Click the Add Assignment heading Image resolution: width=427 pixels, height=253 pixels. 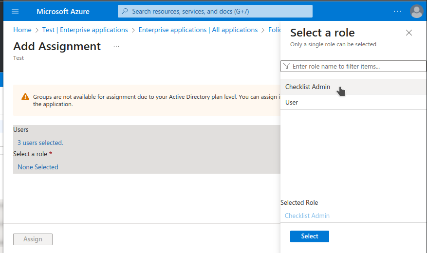(x=57, y=46)
